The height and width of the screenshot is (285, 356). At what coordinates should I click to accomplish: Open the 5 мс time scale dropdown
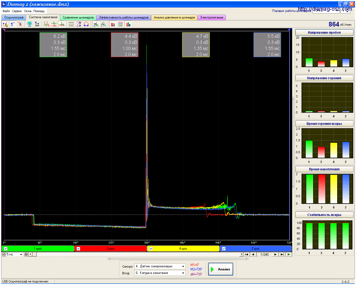click(x=21, y=254)
